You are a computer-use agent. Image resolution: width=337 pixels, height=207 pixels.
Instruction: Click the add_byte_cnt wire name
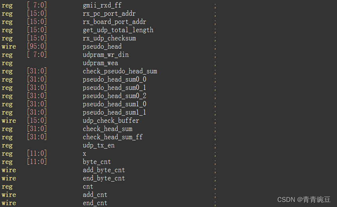[104, 170]
